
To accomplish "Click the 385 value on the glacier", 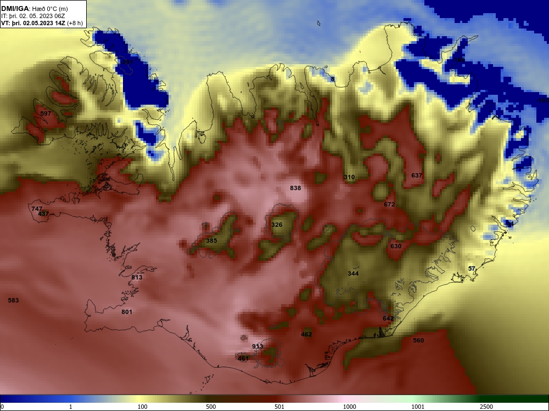I will point(211,241).
